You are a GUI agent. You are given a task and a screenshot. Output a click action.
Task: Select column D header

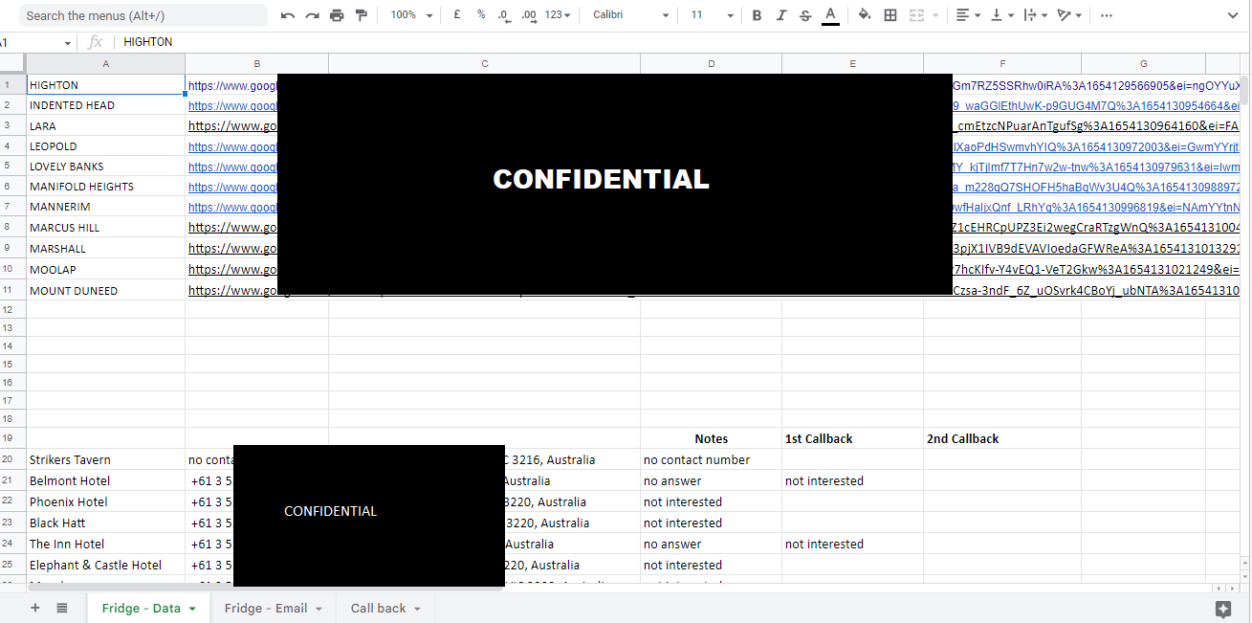[711, 63]
